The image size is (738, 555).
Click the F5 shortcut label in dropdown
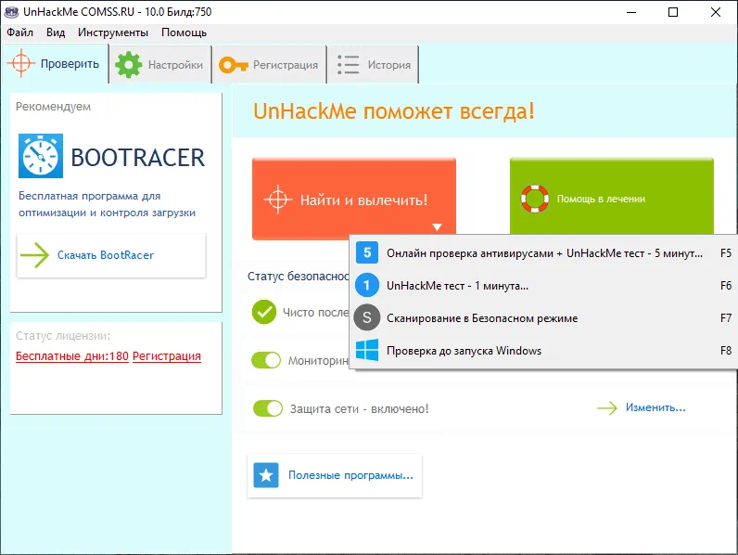click(726, 253)
